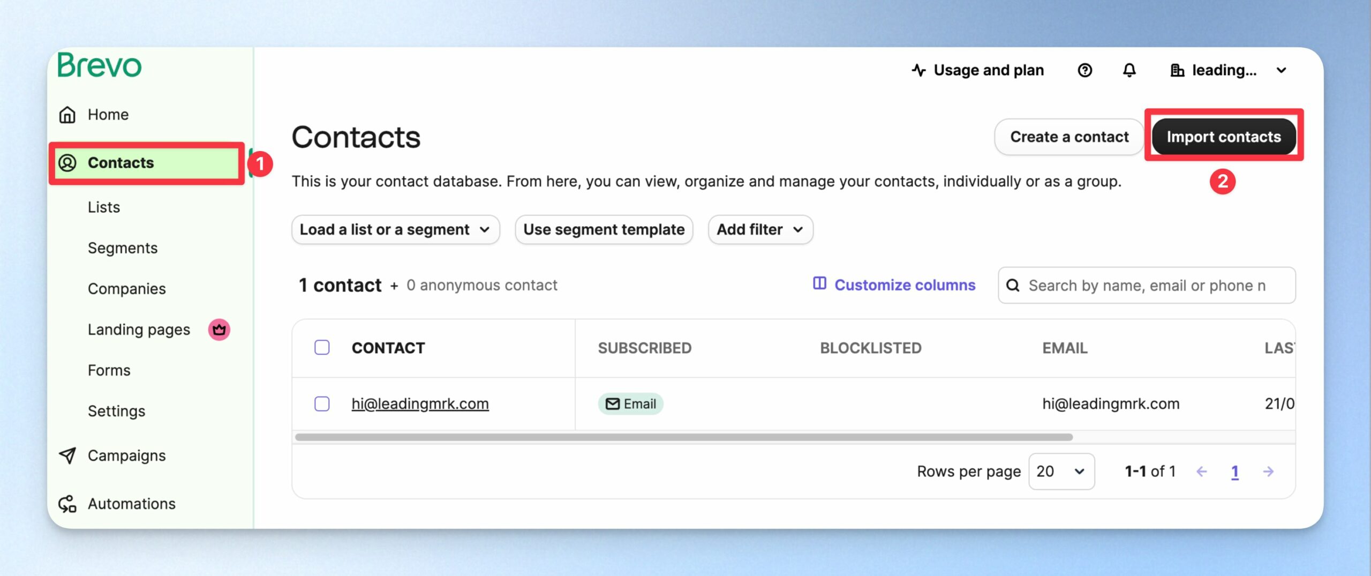Click the Landing pages crown badge
The image size is (1371, 576).
click(x=219, y=330)
